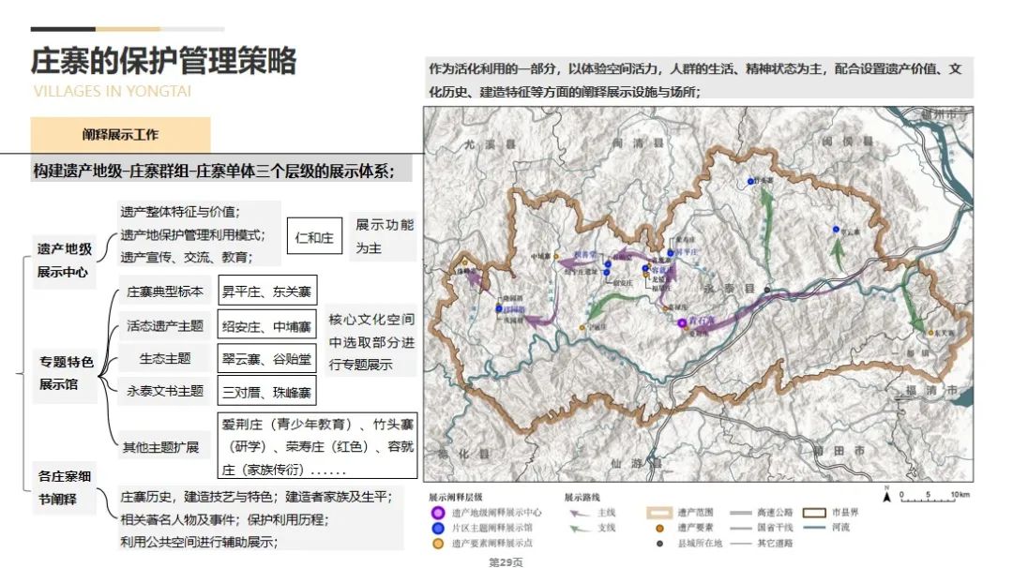The image size is (1013, 568).
Task: Click the 遗产整体特征与价值 line
Action: pyautogui.click(x=179, y=212)
